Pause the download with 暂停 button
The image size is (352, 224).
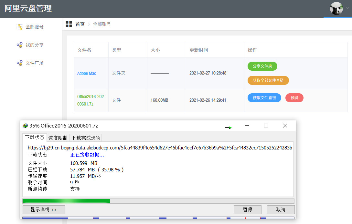coord(247,210)
